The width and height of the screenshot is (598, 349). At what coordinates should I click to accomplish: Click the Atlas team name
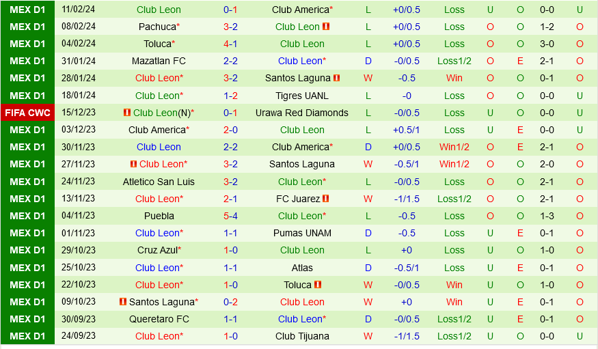tap(302, 268)
